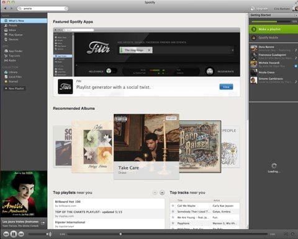Open friend Nicola Greco's entry
The image size is (298, 239).
point(273,72)
